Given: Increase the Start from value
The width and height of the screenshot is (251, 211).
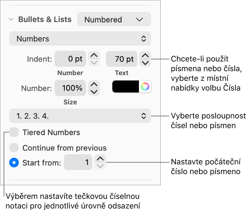Looking at the screenshot, I should click(x=100, y=159).
